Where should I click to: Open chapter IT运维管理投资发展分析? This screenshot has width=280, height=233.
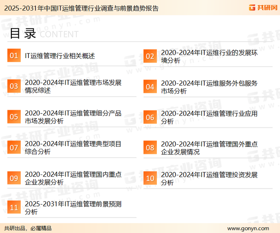(x=209, y=179)
